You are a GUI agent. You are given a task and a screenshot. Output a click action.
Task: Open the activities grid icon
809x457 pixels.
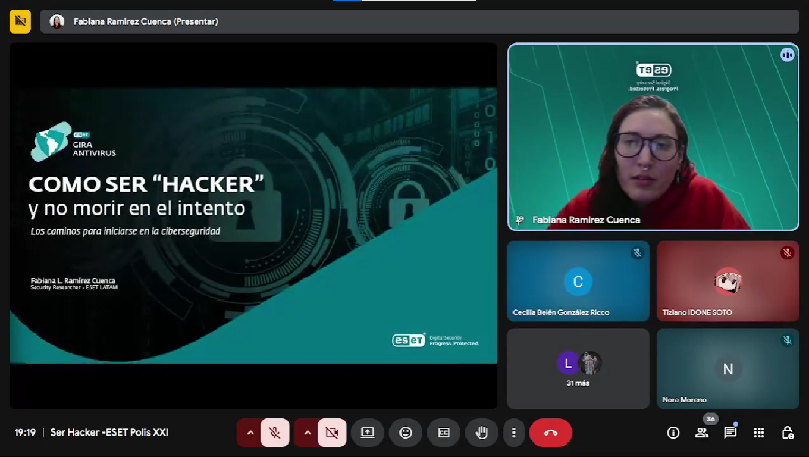click(759, 433)
